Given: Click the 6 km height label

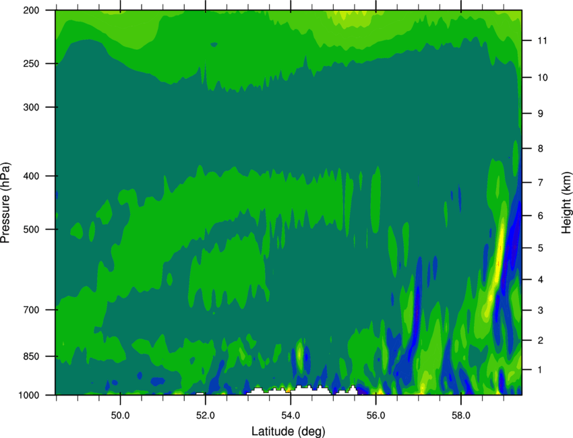Looking at the screenshot, I should tap(541, 216).
